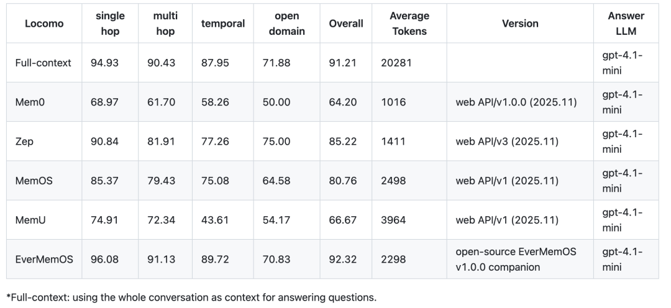Click the web API/v1.0.0 (2025.11) version cell
The width and height of the screenshot is (671, 308).
pyautogui.click(x=516, y=102)
